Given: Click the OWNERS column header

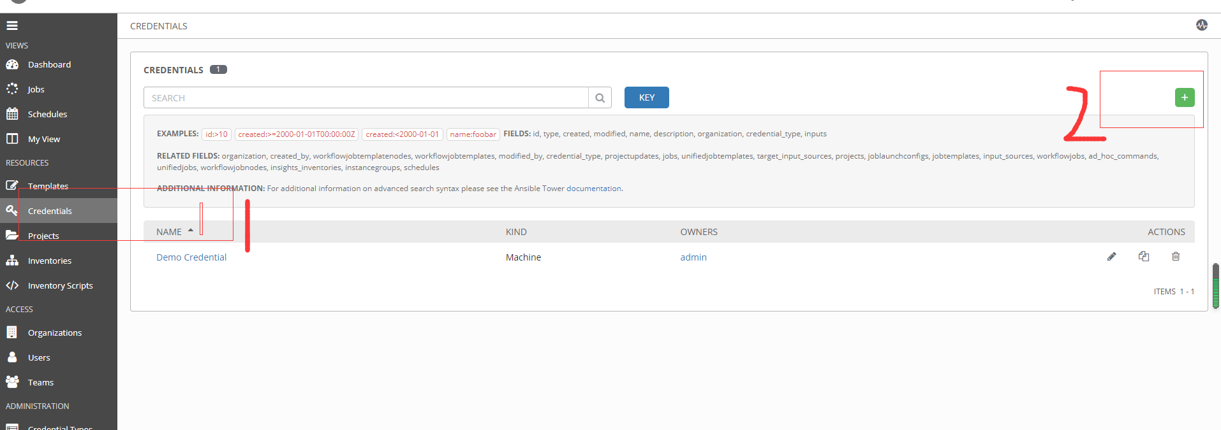Looking at the screenshot, I should [x=699, y=232].
